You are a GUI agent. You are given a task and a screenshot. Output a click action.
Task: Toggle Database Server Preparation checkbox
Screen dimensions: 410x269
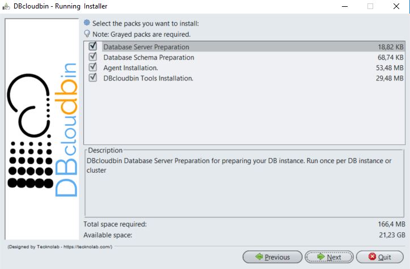(92, 46)
